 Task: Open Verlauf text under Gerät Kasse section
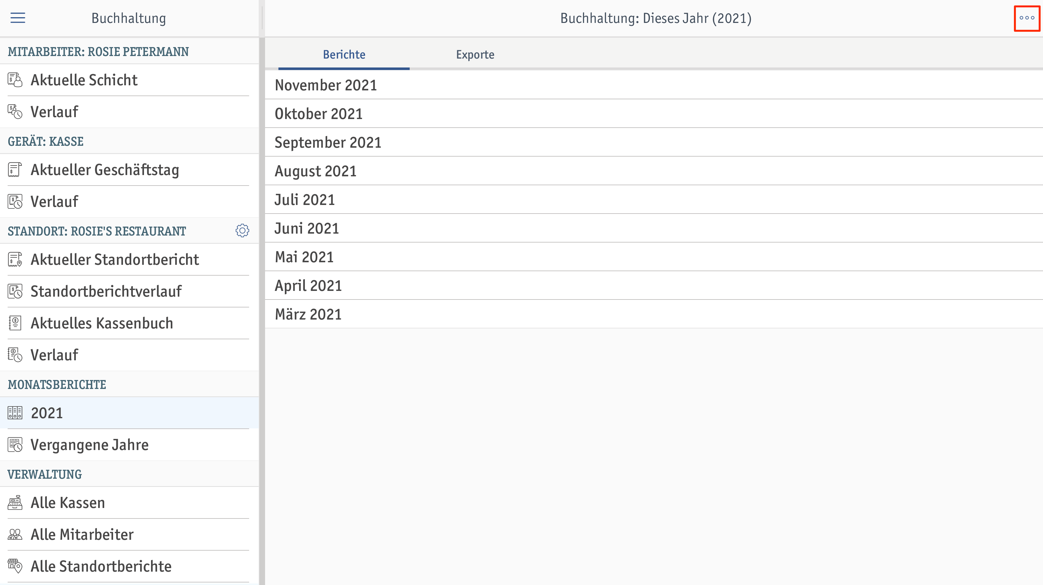pyautogui.click(x=54, y=201)
